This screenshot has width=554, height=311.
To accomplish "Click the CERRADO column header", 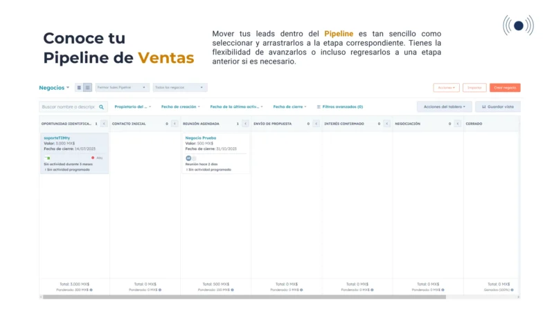I will (474, 124).
